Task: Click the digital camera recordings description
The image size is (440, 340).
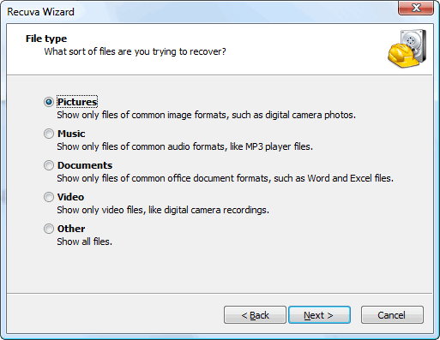Action: (x=163, y=210)
